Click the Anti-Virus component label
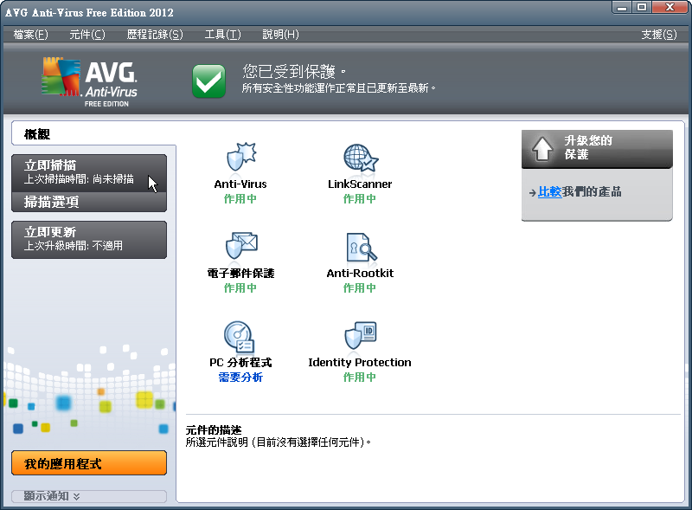692x510 pixels. (240, 184)
